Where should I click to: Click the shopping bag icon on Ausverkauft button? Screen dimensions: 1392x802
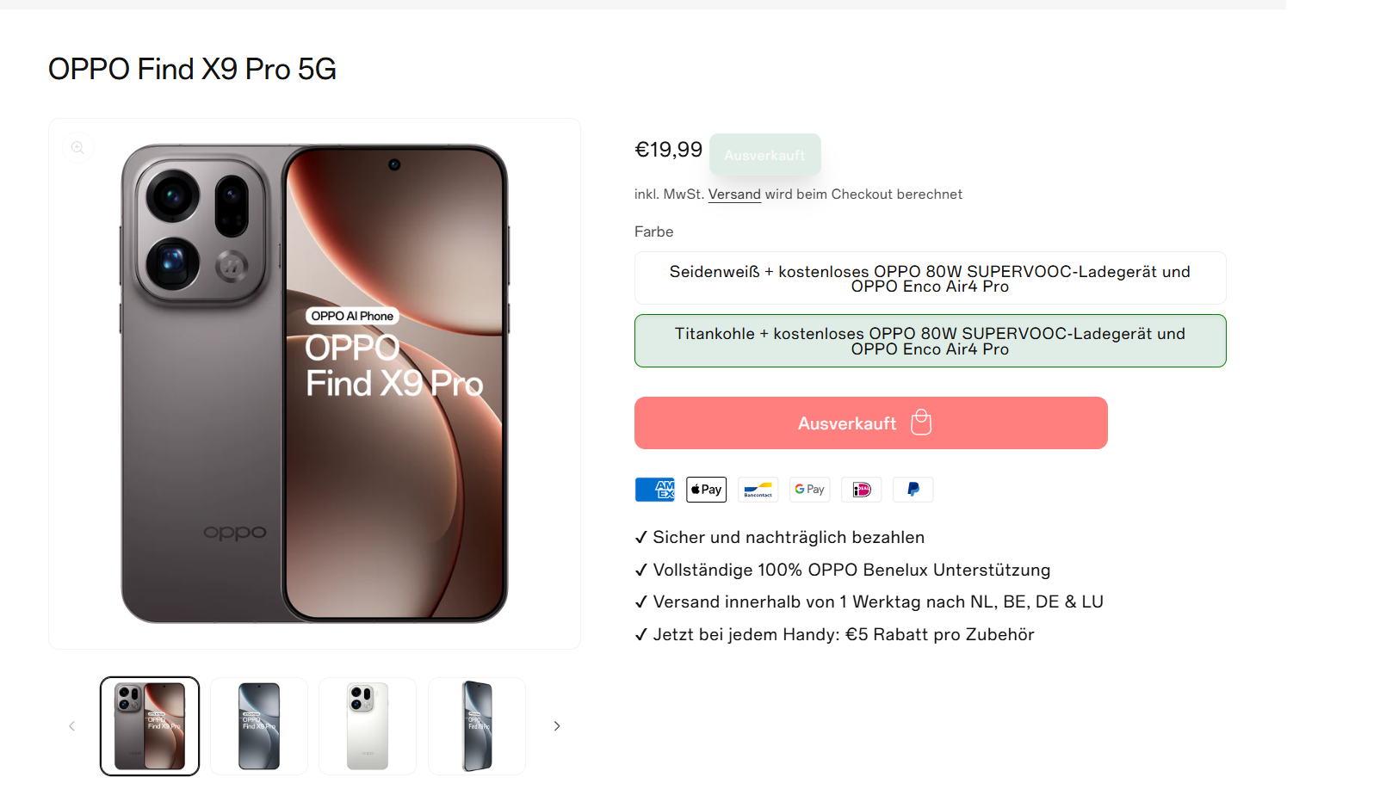(921, 423)
